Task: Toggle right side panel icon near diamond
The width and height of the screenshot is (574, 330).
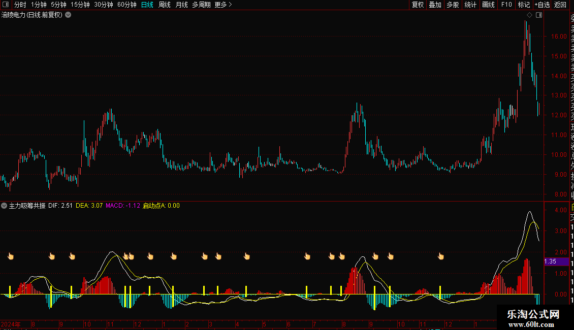Action: click(x=538, y=15)
